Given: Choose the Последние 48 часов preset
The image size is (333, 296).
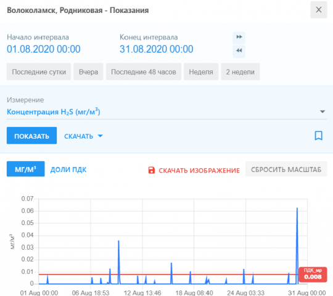Looking at the screenshot, I should click(x=144, y=72).
